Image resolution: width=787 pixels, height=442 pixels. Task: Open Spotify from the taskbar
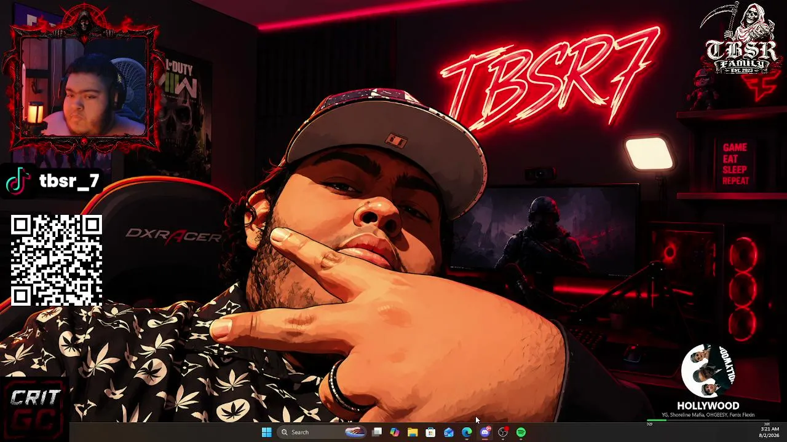pos(521,432)
